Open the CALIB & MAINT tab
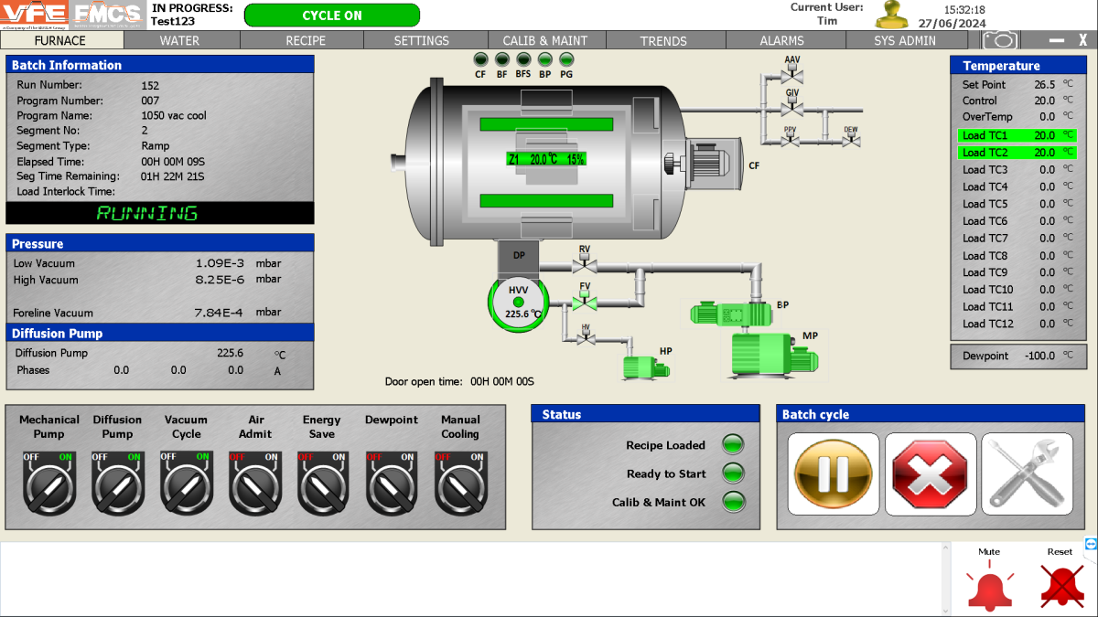Viewport: 1098px width, 617px height. click(x=545, y=40)
